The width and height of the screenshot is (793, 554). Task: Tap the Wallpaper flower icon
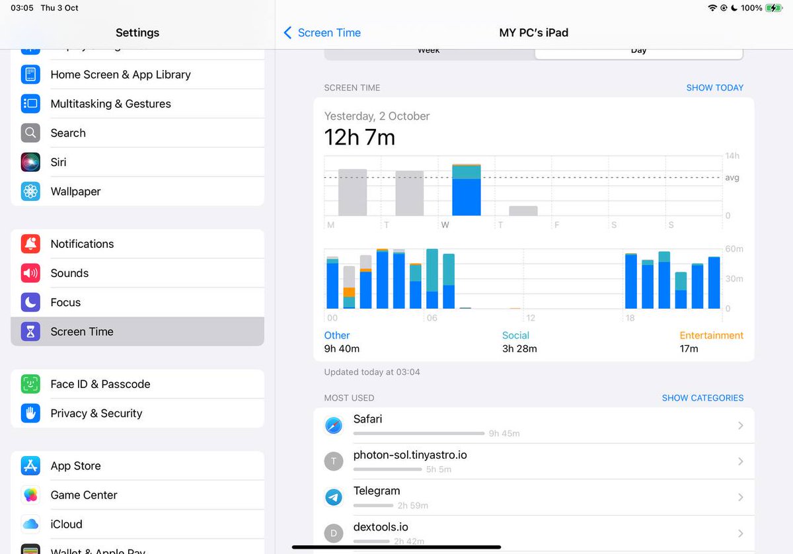[30, 191]
